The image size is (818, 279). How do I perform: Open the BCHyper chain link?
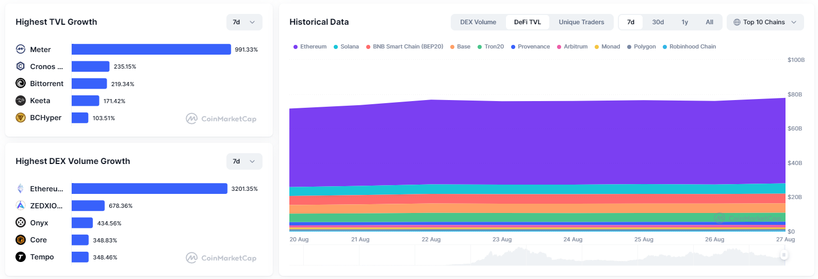(x=46, y=118)
